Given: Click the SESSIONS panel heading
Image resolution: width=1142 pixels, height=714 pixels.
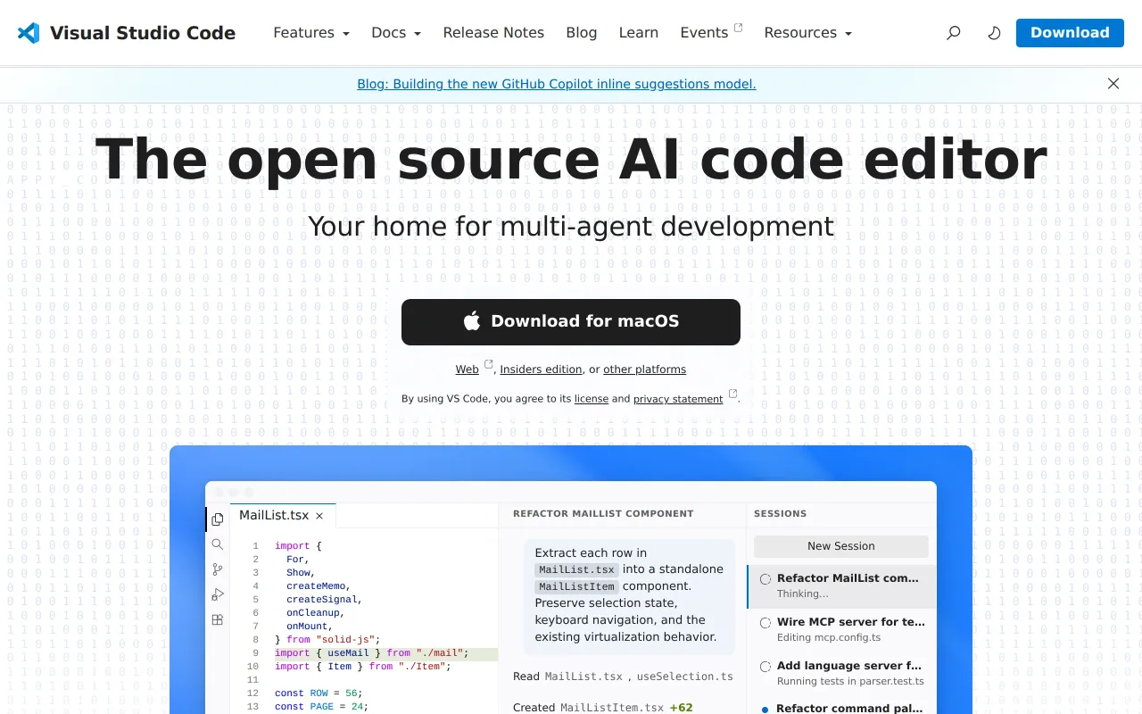Looking at the screenshot, I should coord(780,514).
